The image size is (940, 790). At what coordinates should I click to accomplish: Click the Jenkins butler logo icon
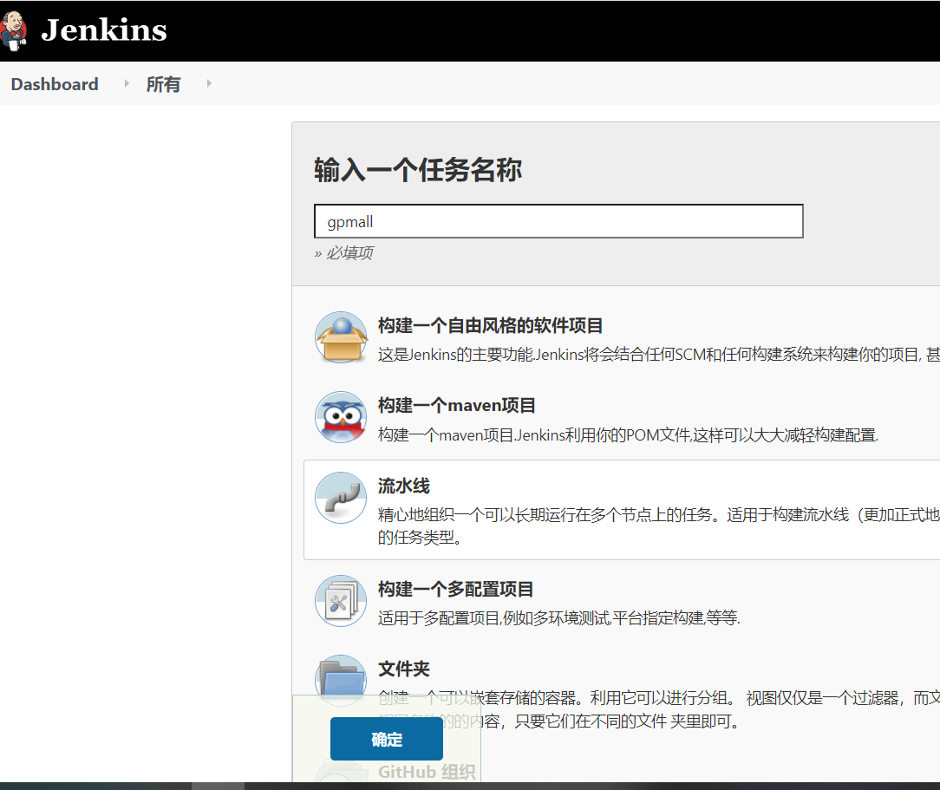point(13,30)
